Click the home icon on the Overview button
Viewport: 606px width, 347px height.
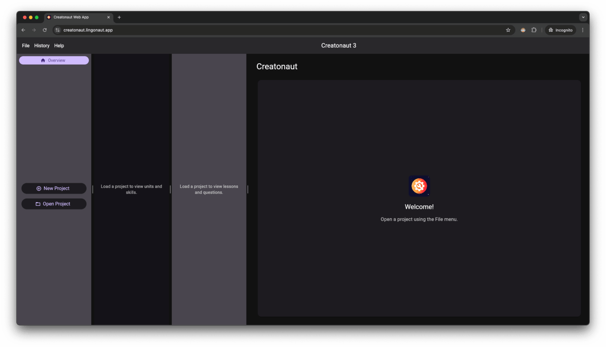coord(43,60)
